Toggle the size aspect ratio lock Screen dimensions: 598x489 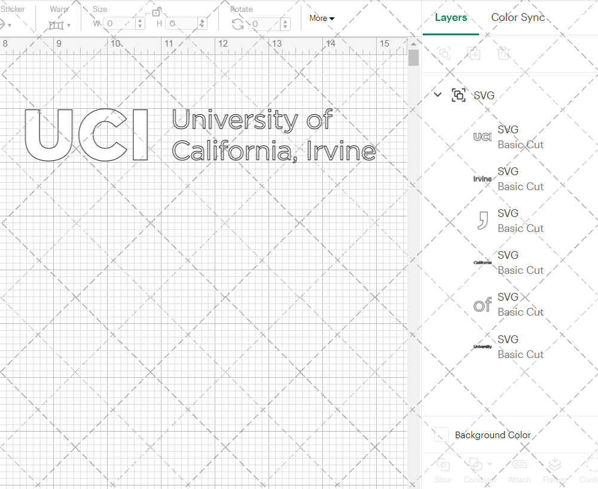157,11
